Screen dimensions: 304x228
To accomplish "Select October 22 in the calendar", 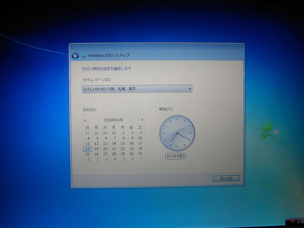I will coord(123,149).
